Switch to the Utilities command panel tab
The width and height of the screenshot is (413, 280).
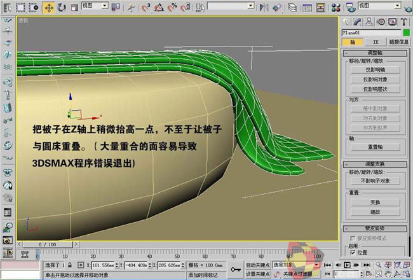pyautogui.click(x=404, y=22)
